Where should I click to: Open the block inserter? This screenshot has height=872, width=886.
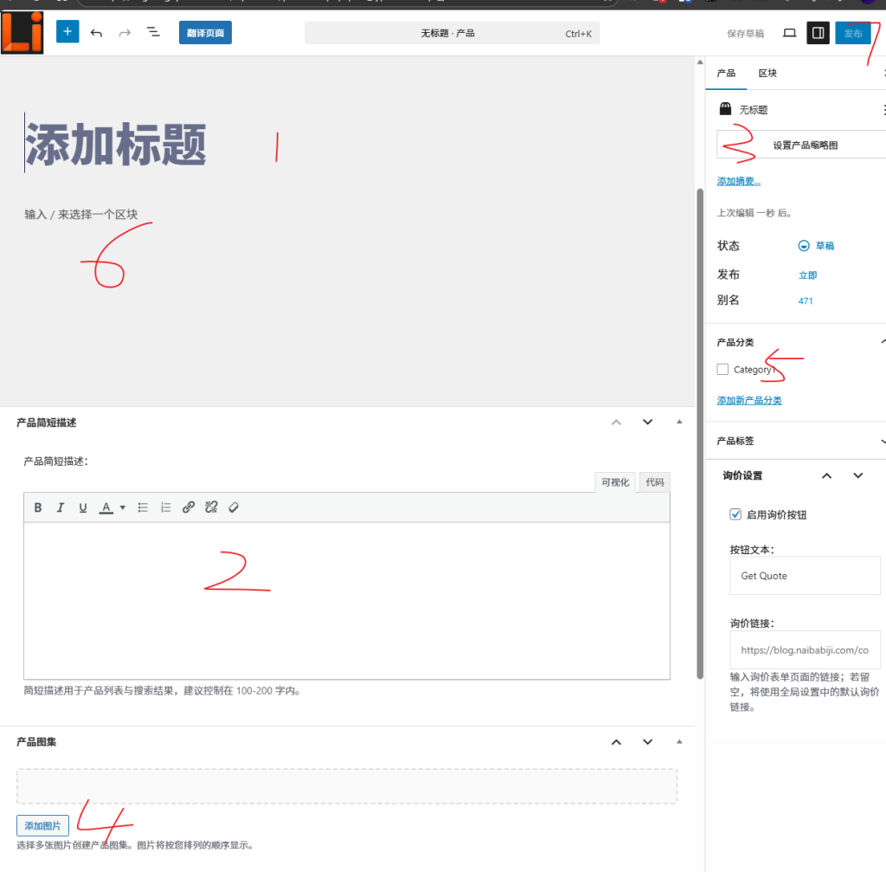(x=67, y=32)
